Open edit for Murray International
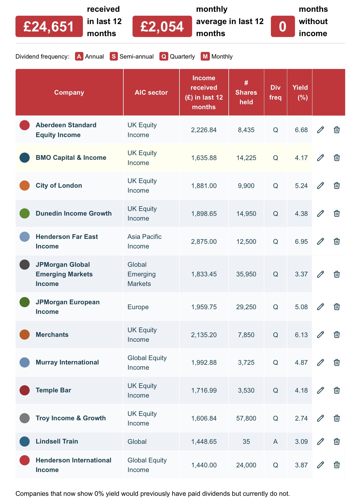Viewport: 357px width, 498px height. [320, 363]
